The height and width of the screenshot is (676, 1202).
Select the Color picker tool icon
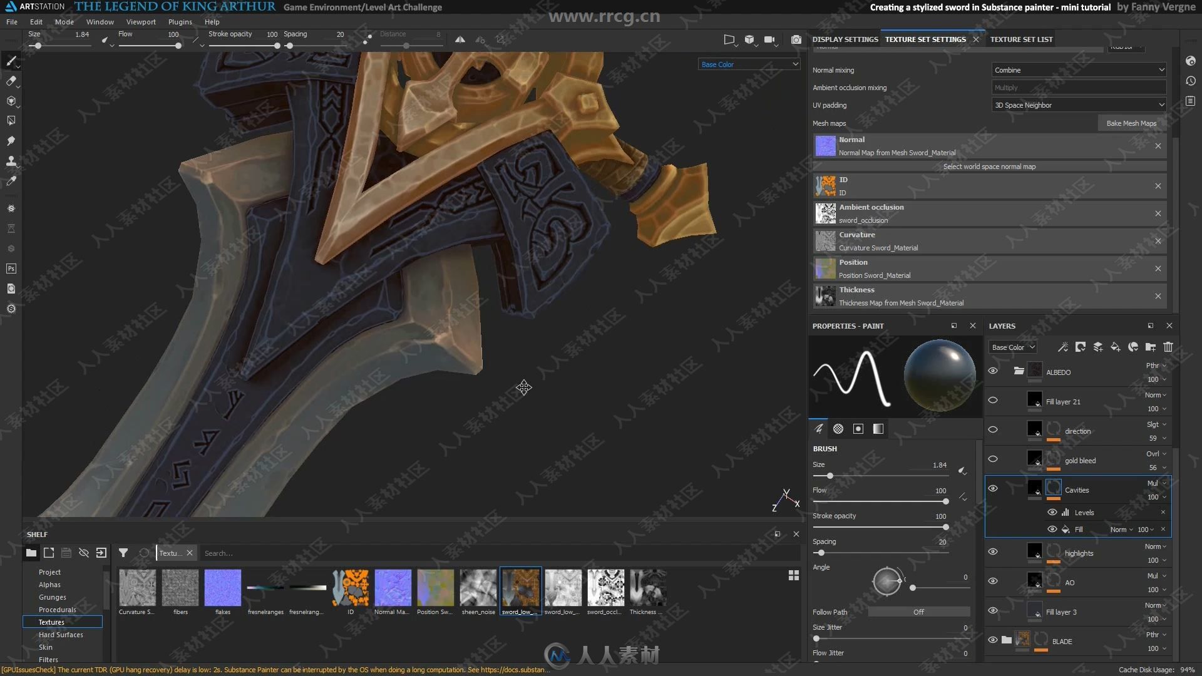[x=11, y=181]
